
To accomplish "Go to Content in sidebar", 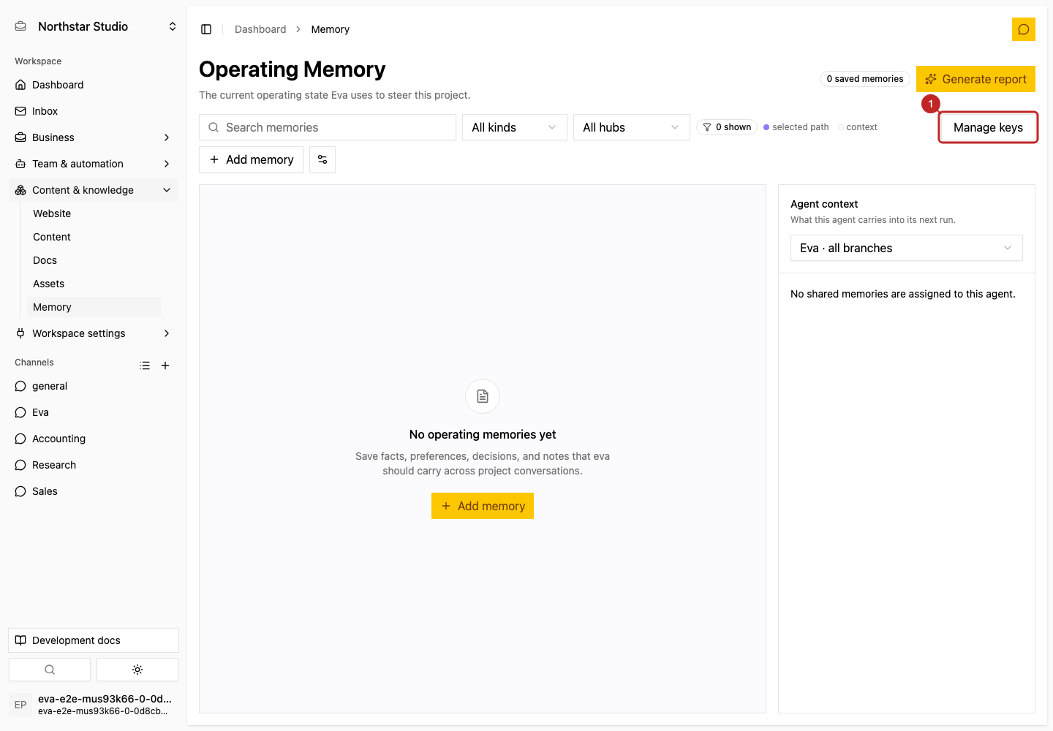I will coord(94,237).
